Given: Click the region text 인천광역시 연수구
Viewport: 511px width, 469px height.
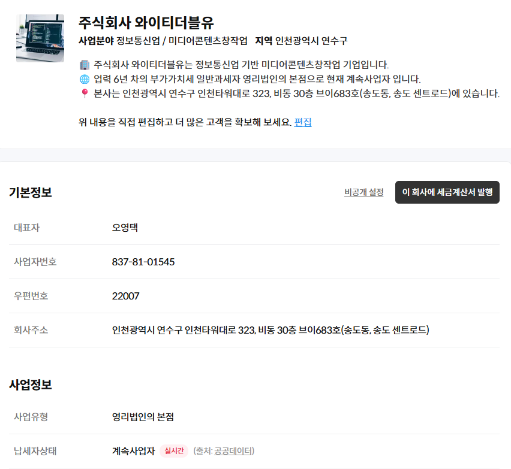Looking at the screenshot, I should [311, 41].
